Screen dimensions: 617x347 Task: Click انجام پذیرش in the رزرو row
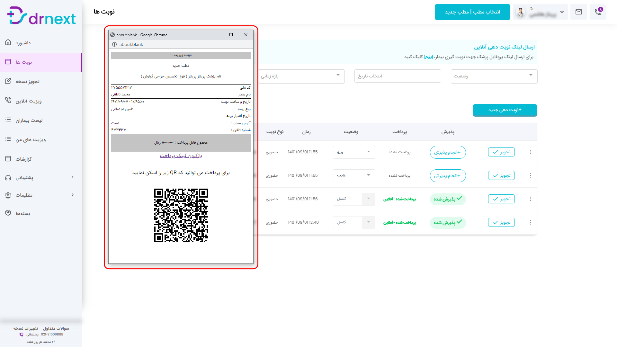coord(448,152)
